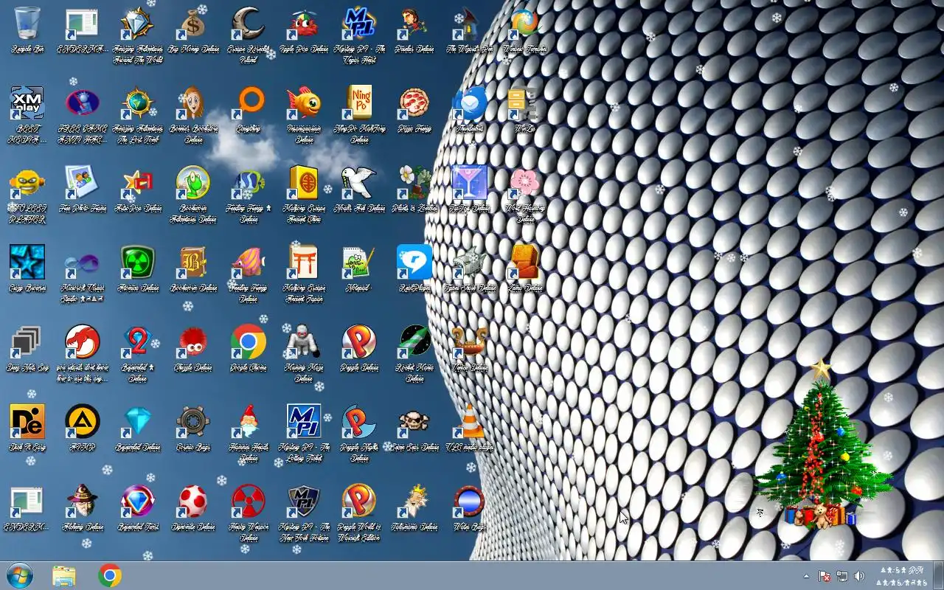This screenshot has width=944, height=590.
Task: Open the volume speaker tray icon
Action: pos(859,576)
